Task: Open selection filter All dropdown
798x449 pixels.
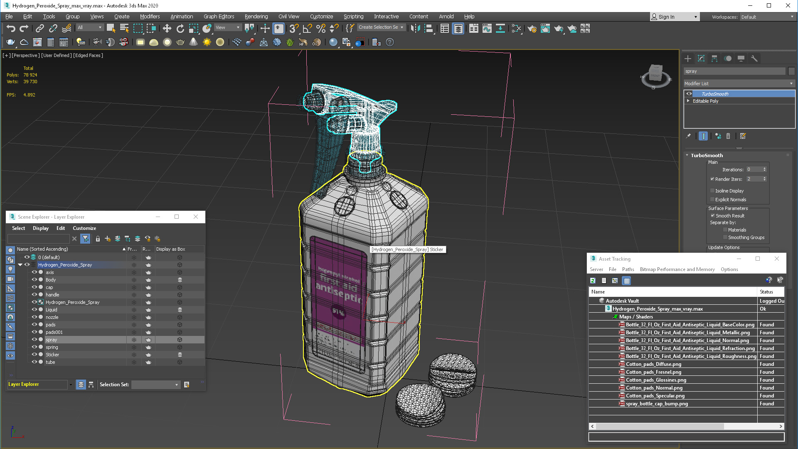Action: pyautogui.click(x=90, y=27)
